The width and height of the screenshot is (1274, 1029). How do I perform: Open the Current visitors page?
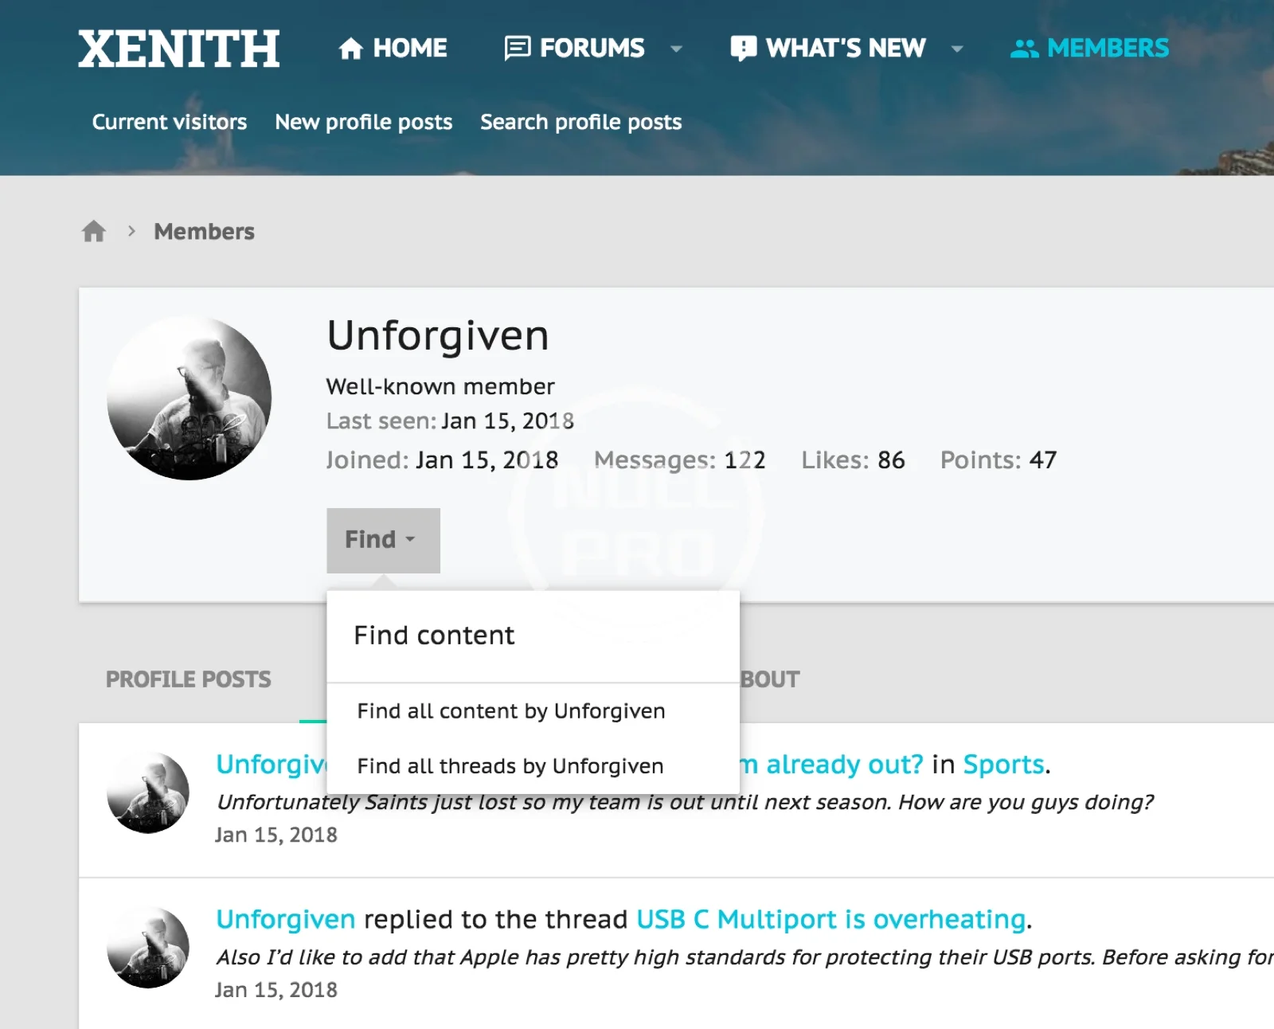(170, 122)
